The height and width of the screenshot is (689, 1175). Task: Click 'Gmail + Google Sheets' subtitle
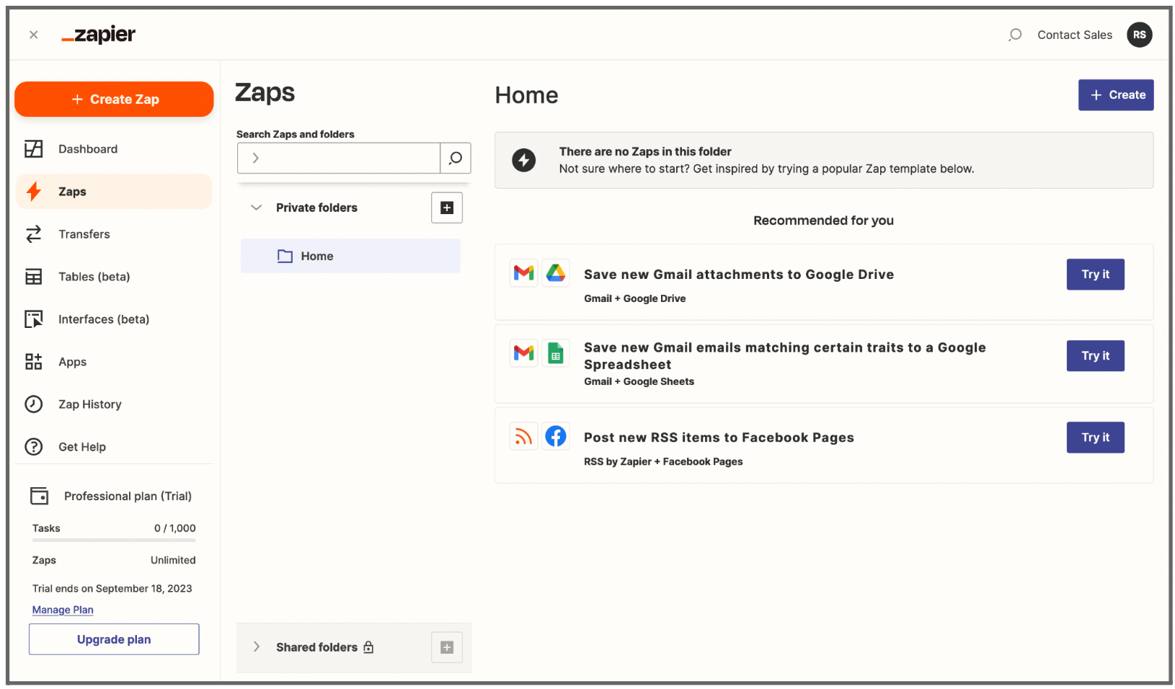pyautogui.click(x=639, y=382)
